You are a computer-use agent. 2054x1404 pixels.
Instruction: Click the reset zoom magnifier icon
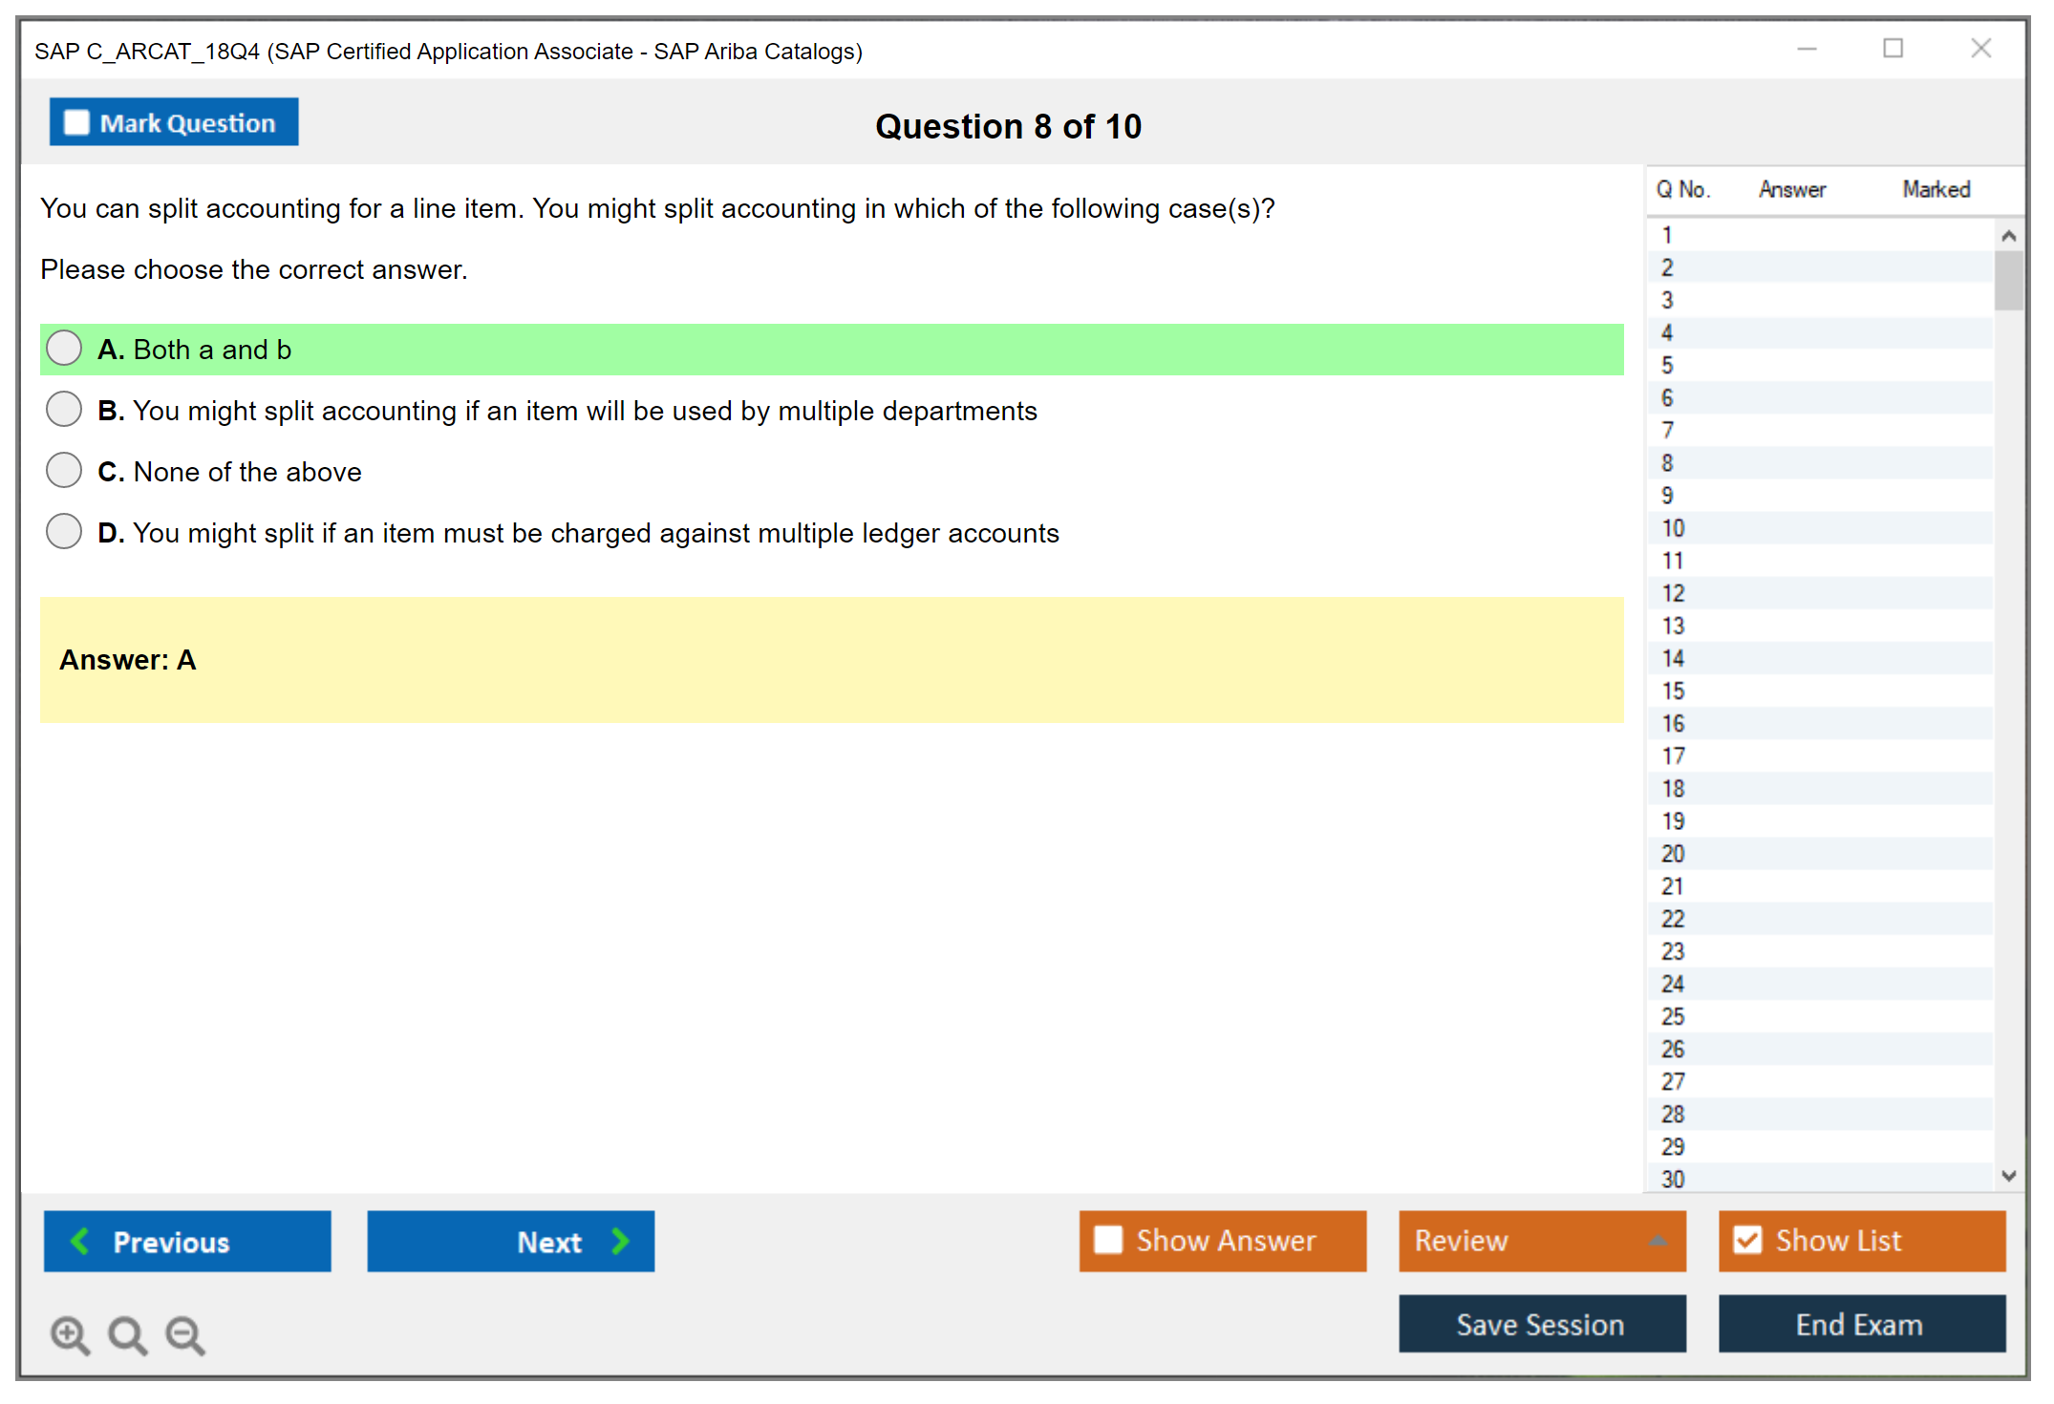click(127, 1334)
